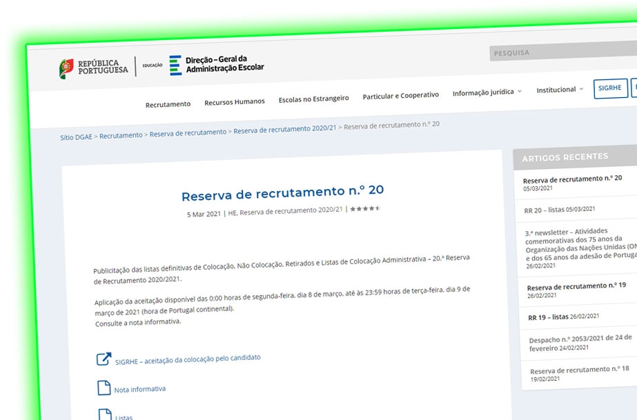The width and height of the screenshot is (637, 420).
Task: Select Escolas no Estrangeiro in navigation
Action: pyautogui.click(x=314, y=98)
